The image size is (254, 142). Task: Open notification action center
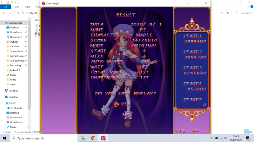coord(248,138)
